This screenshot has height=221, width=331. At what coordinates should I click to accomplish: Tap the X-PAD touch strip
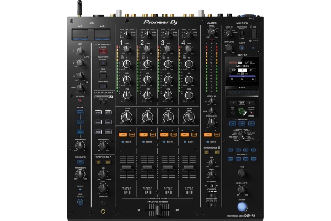(242, 93)
